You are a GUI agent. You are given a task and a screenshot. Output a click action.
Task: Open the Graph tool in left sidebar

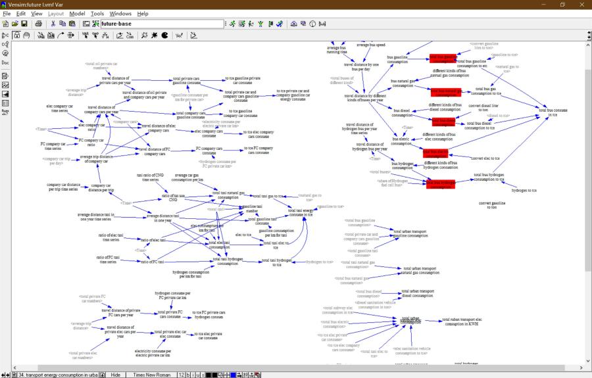point(5,85)
